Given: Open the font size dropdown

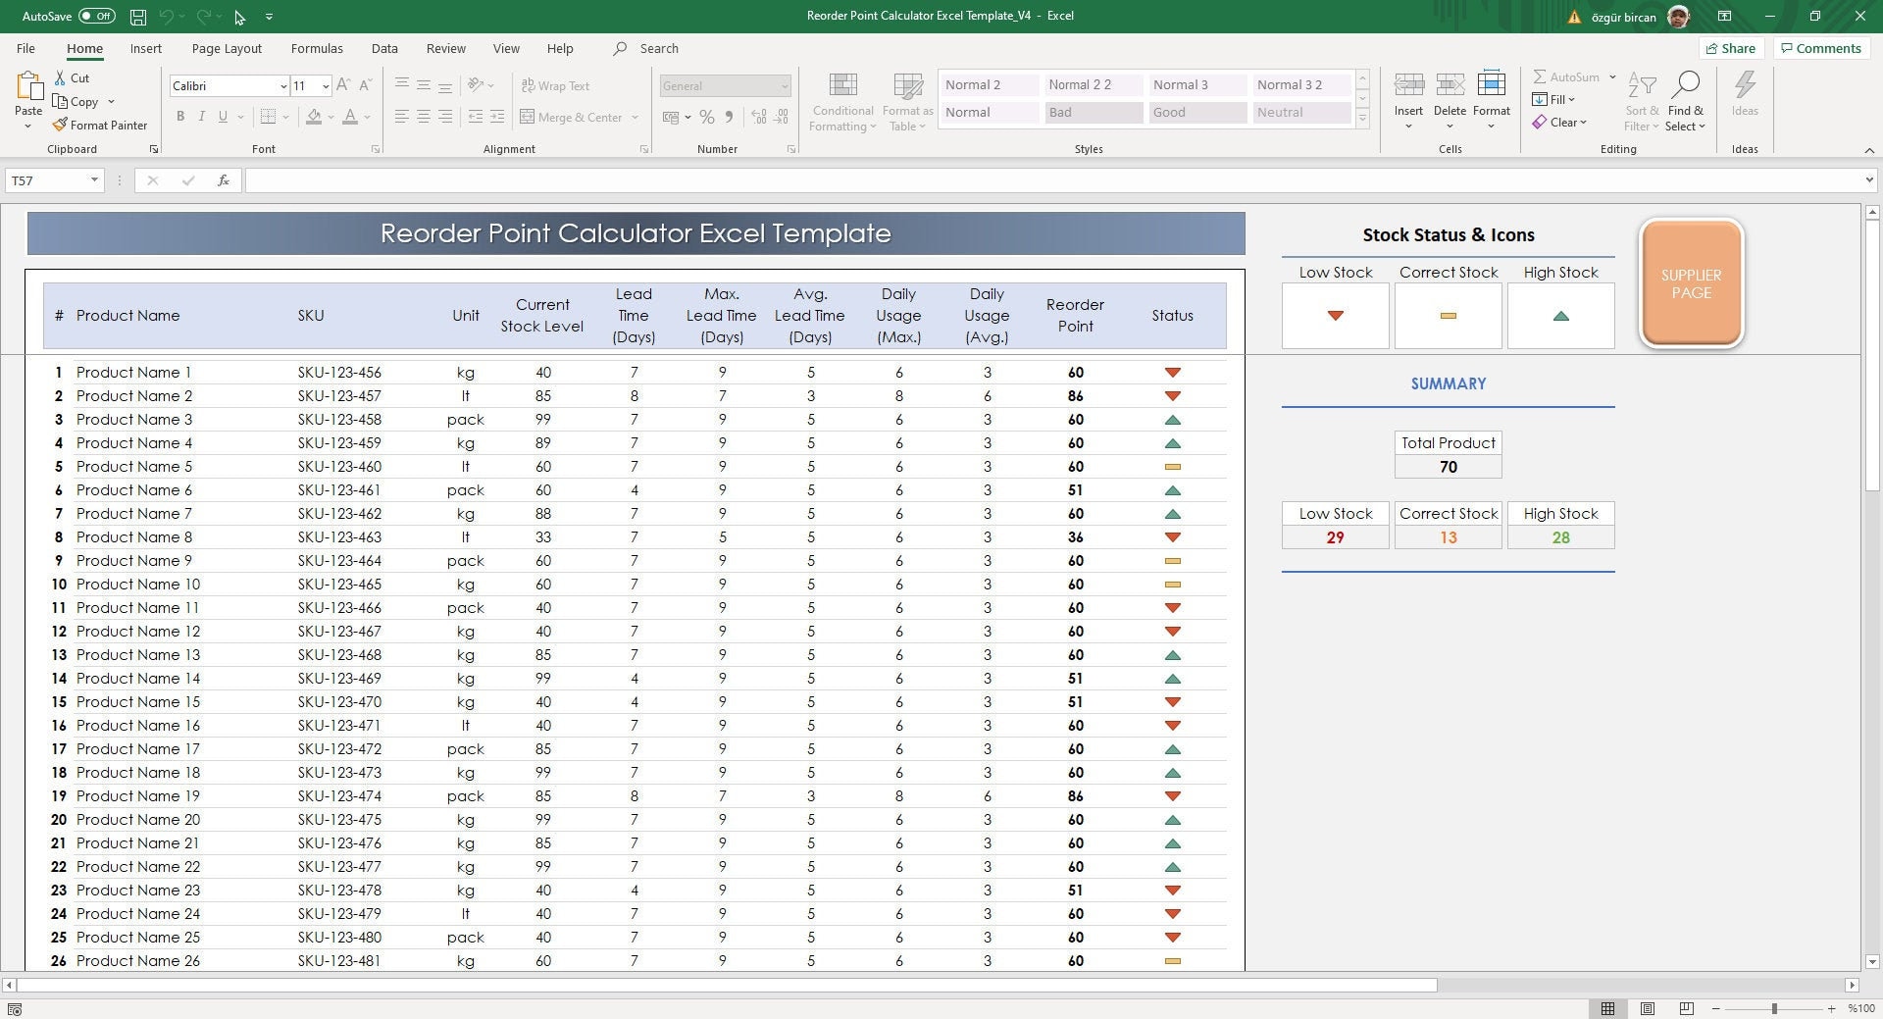Looking at the screenshot, I should pos(327,85).
